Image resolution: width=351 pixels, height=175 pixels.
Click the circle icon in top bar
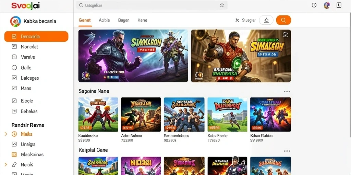[314, 5]
